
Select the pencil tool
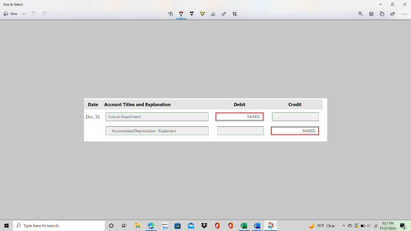[x=192, y=14]
